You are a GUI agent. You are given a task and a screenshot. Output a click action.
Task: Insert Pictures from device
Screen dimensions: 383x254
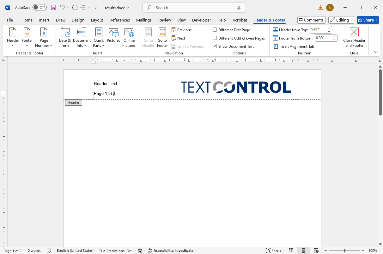point(113,35)
